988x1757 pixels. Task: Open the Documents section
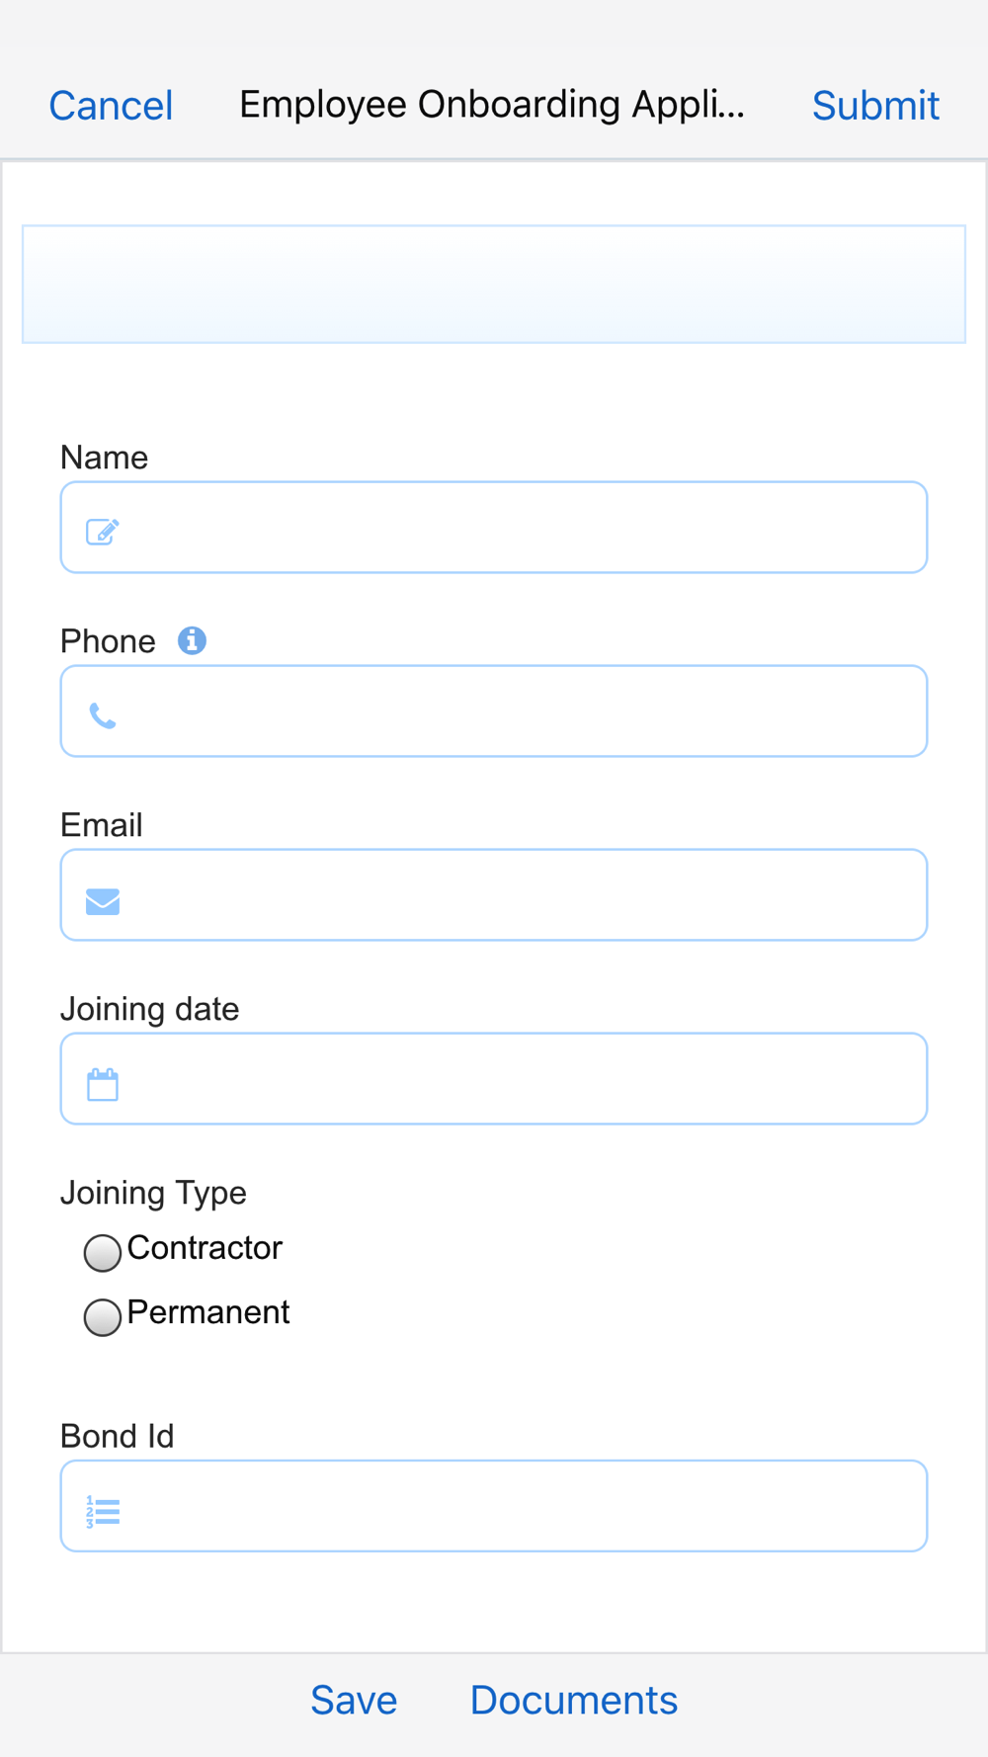click(x=574, y=1700)
